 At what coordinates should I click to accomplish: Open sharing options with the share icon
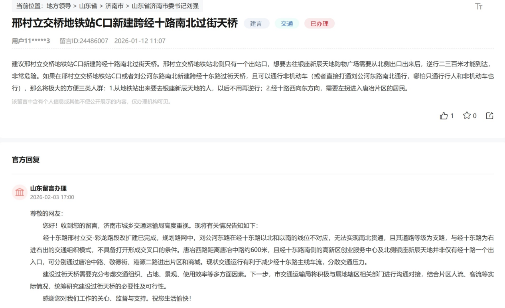pos(489,116)
